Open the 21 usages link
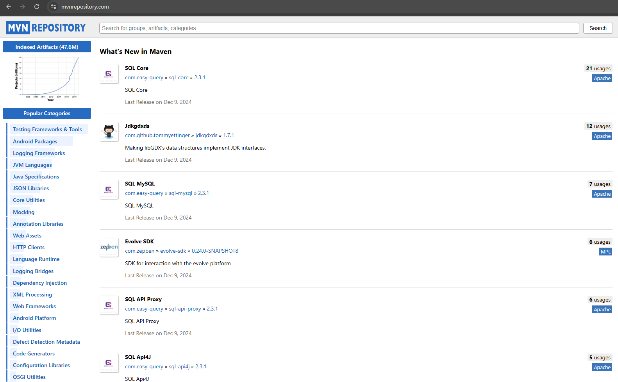This screenshot has width=618, height=382. [x=598, y=68]
